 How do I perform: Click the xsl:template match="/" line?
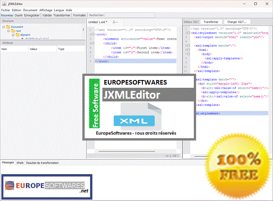(215, 45)
